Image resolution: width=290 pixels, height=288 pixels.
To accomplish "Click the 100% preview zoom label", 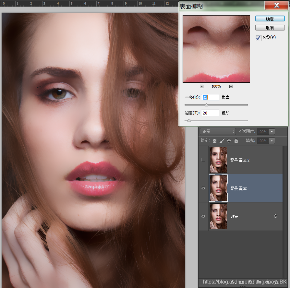I will 216,86.
